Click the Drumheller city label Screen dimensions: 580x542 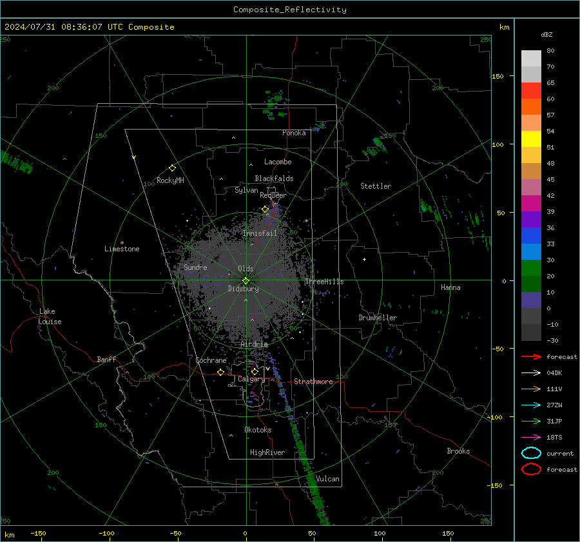pos(378,318)
